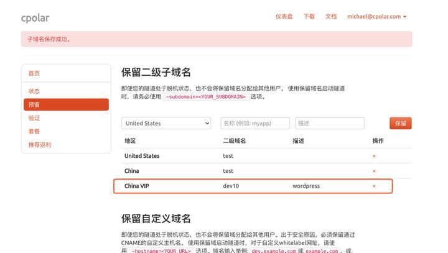Open 状态 in the sidebar

pos(34,91)
